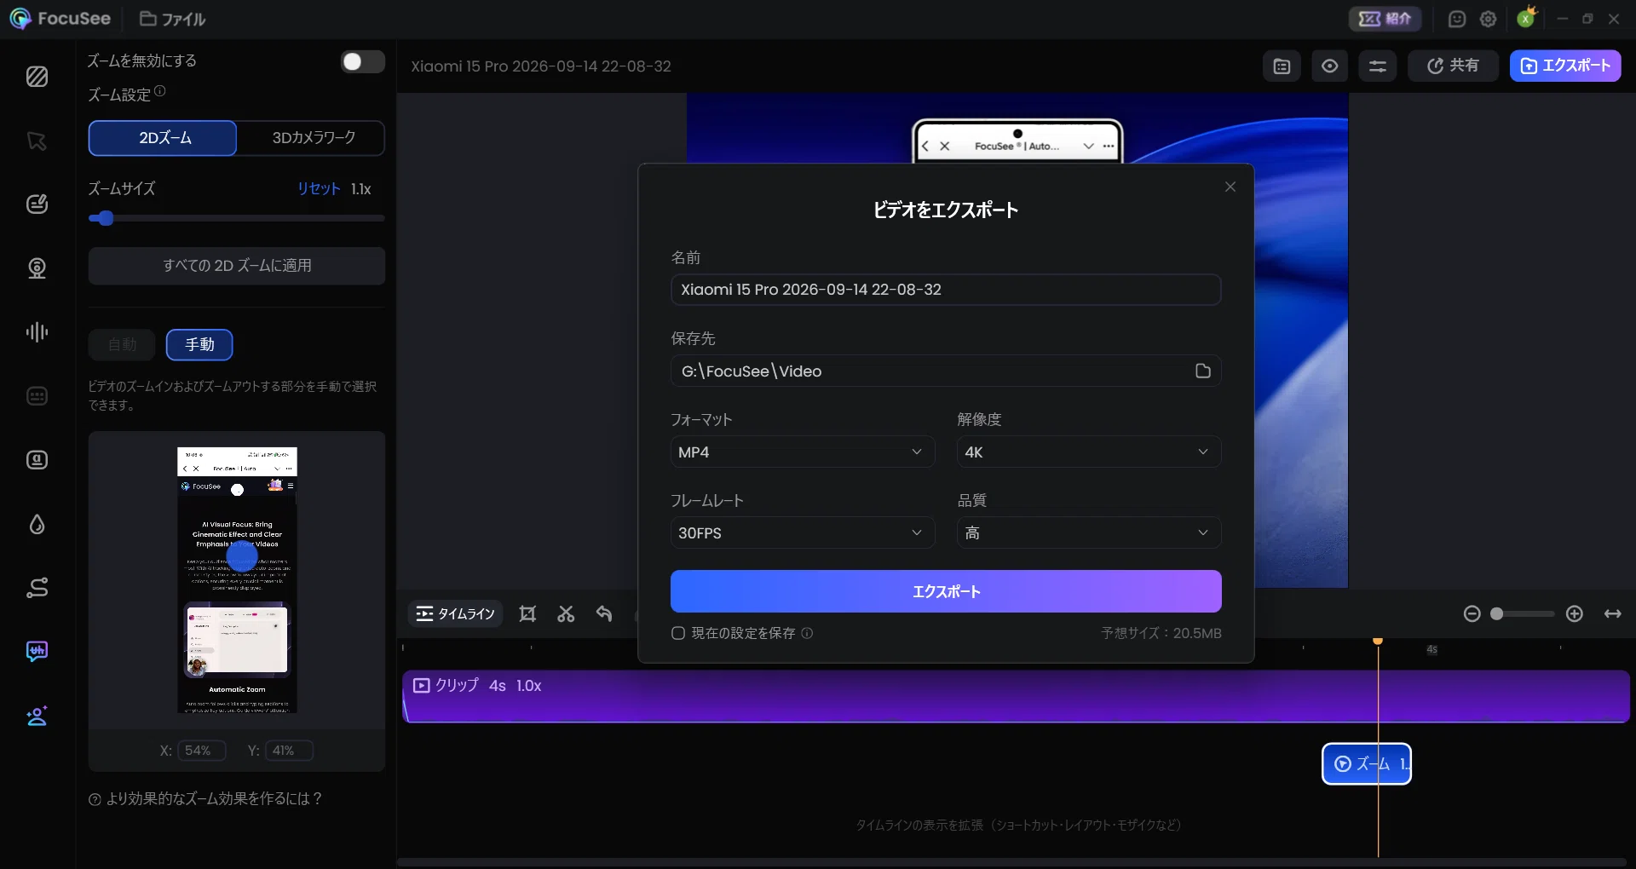Click the X percentage field 54%

click(201, 751)
